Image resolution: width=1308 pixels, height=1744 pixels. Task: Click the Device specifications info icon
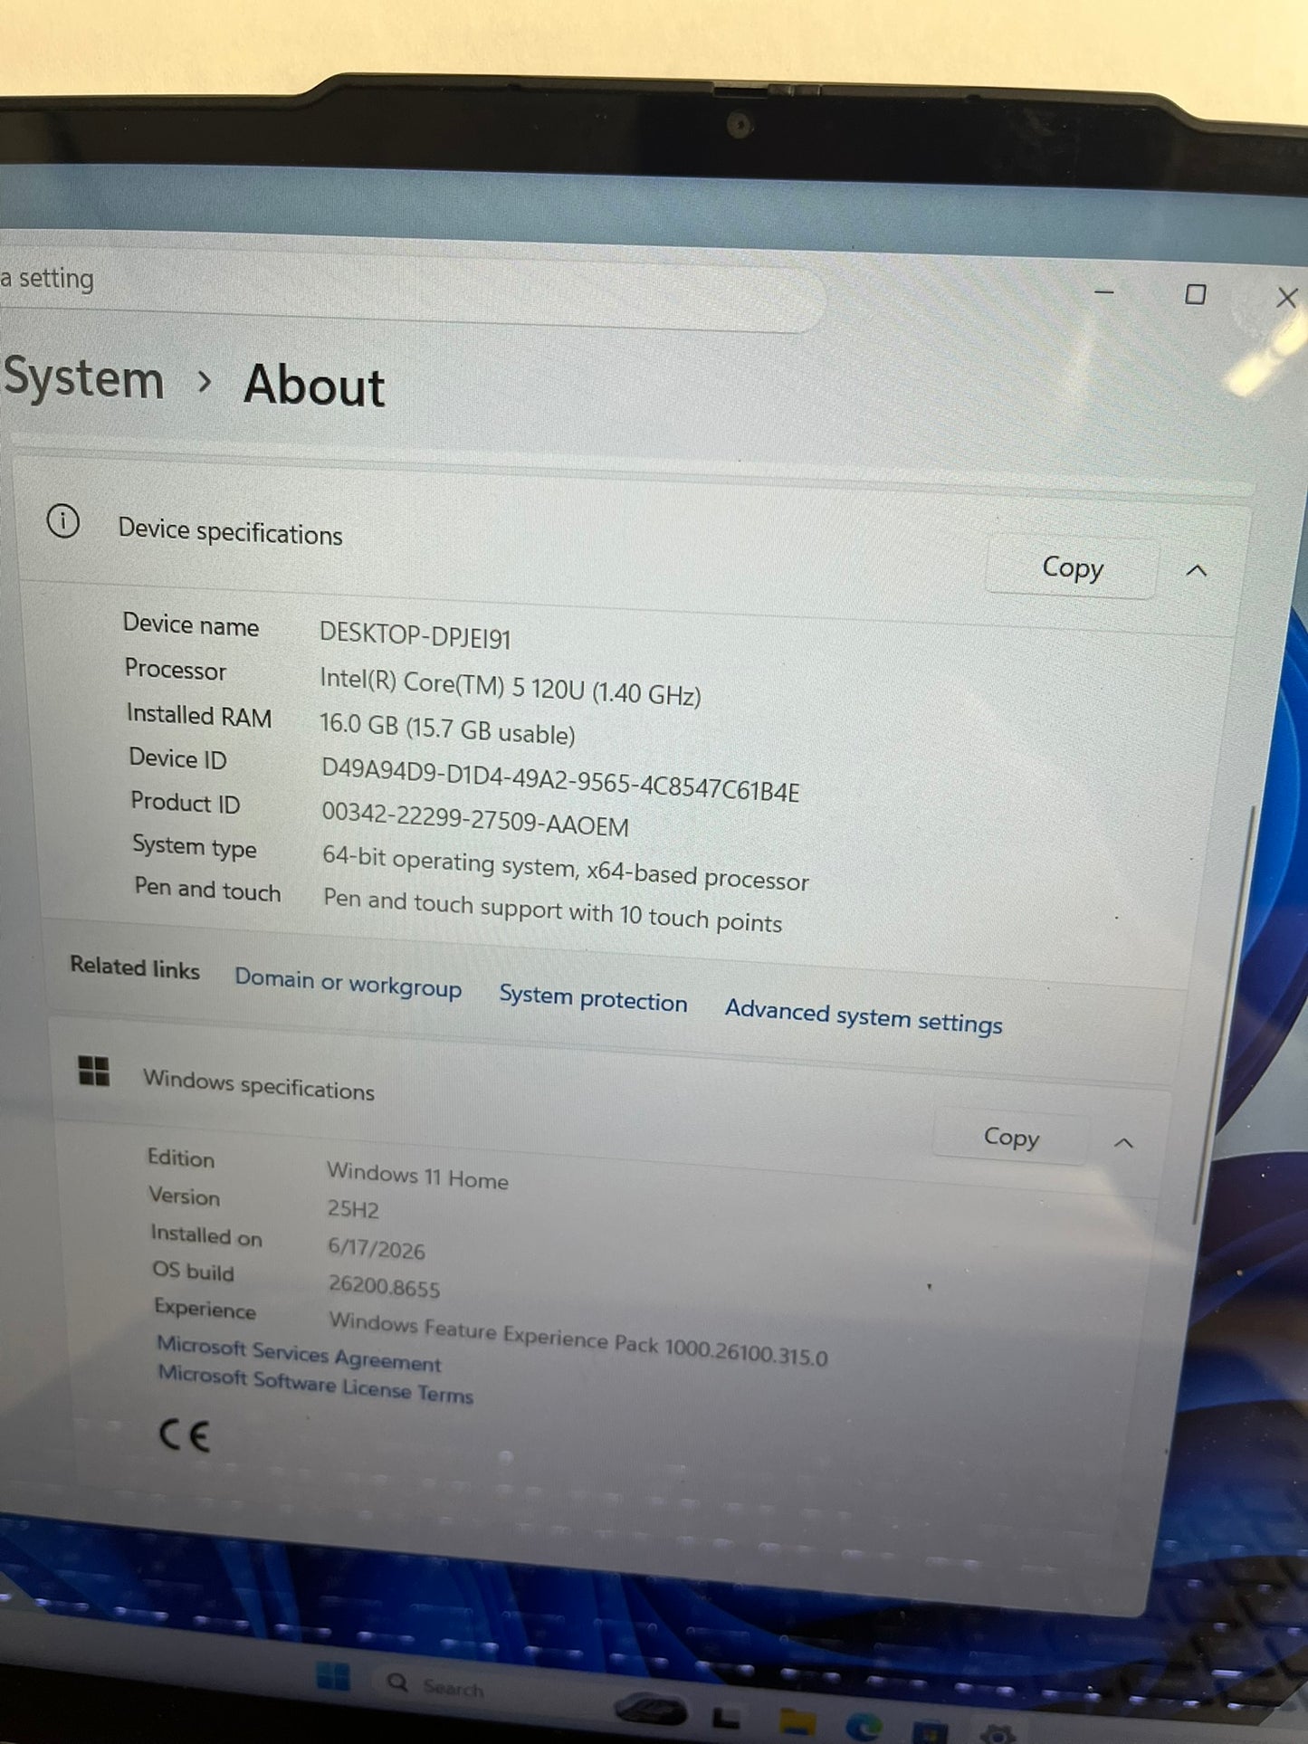coord(63,521)
